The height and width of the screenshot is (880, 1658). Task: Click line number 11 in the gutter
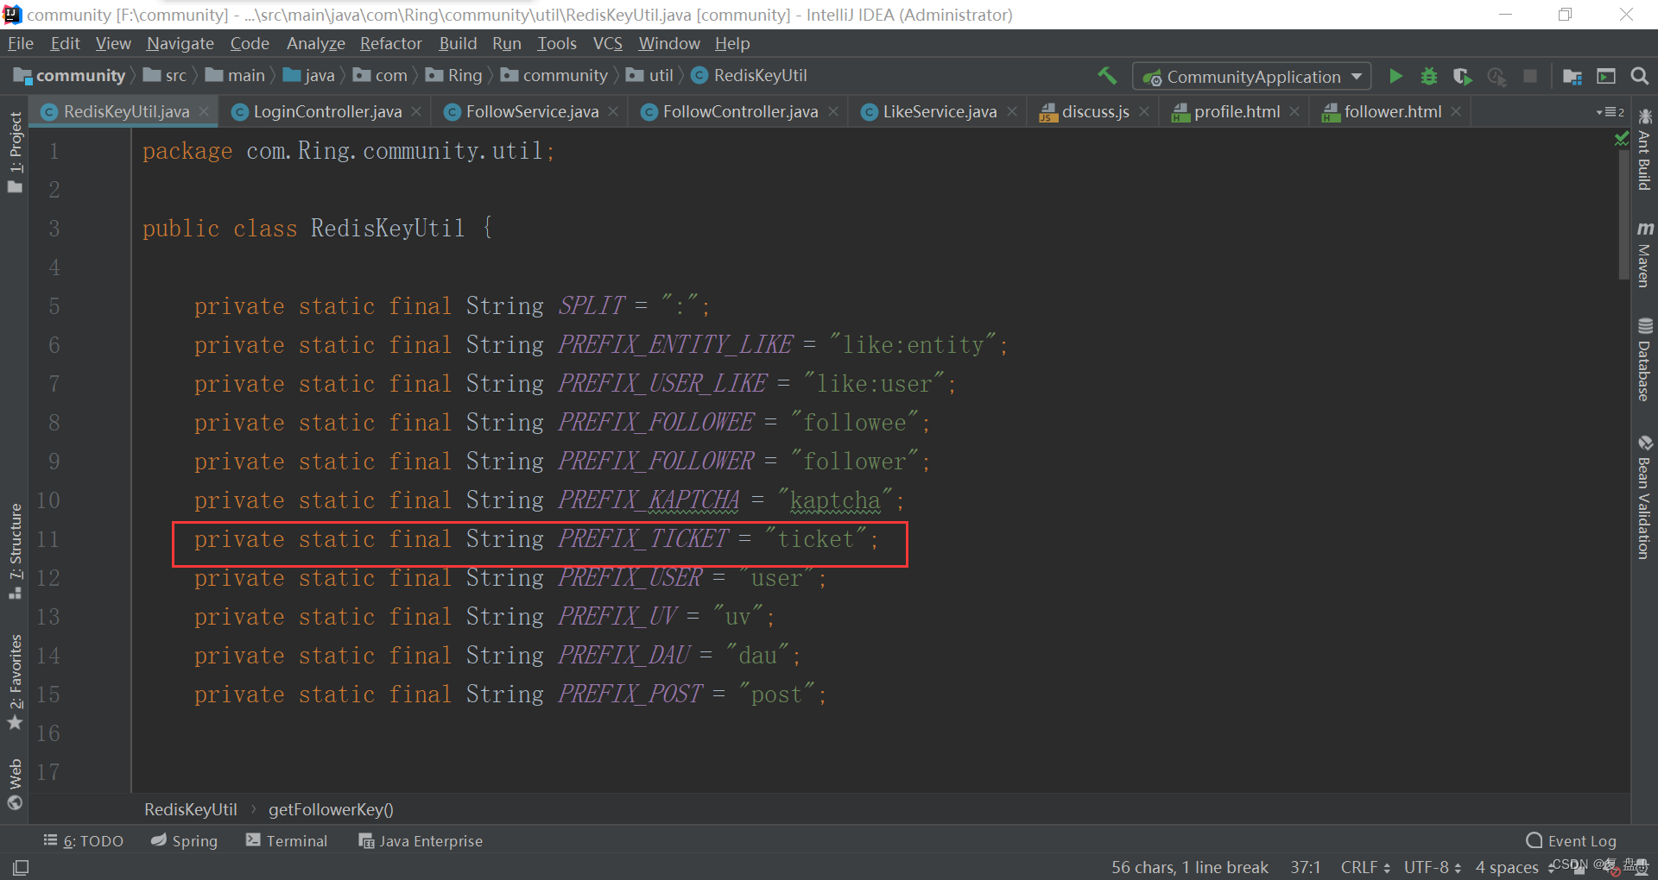47,539
